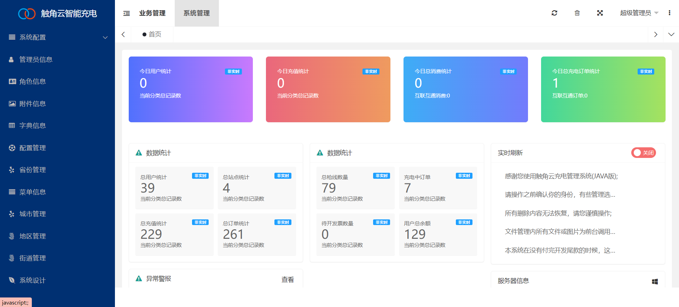The width and height of the screenshot is (679, 307).
Task: Click the 今日充值统计 gradient card
Action: 328,89
